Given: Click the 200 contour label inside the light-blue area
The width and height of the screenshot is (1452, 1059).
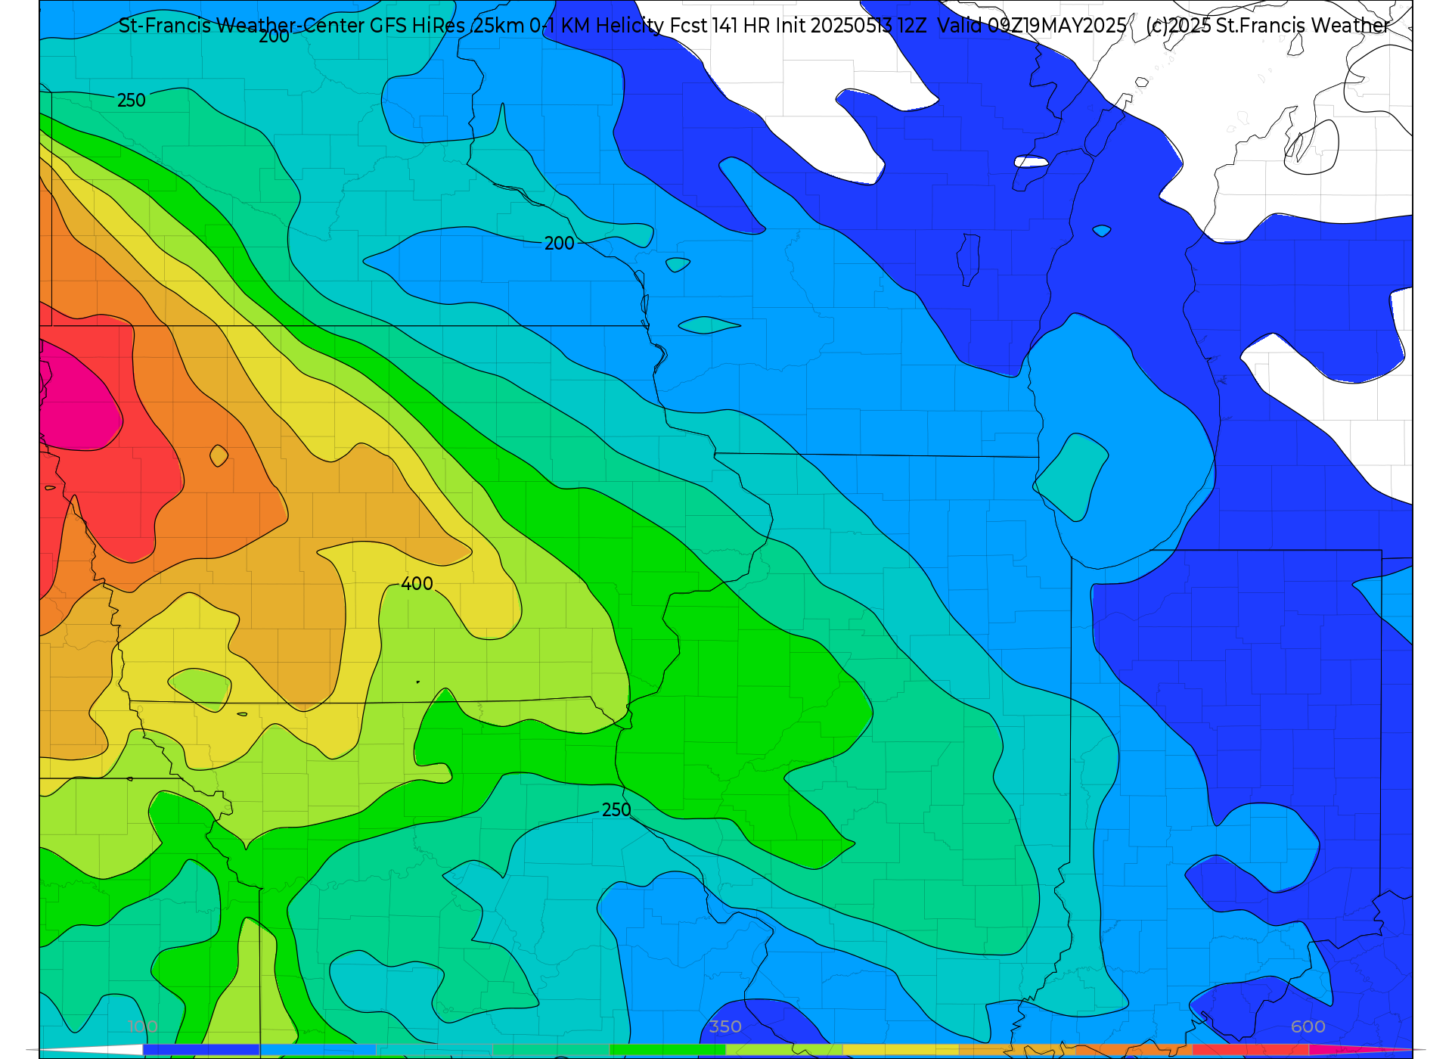Looking at the screenshot, I should [x=560, y=244].
